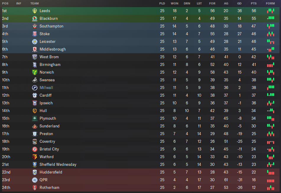Image resolution: width=281 pixels, height=193 pixels.
Task: Click Leeds' recent form bars
Action: click(270, 11)
